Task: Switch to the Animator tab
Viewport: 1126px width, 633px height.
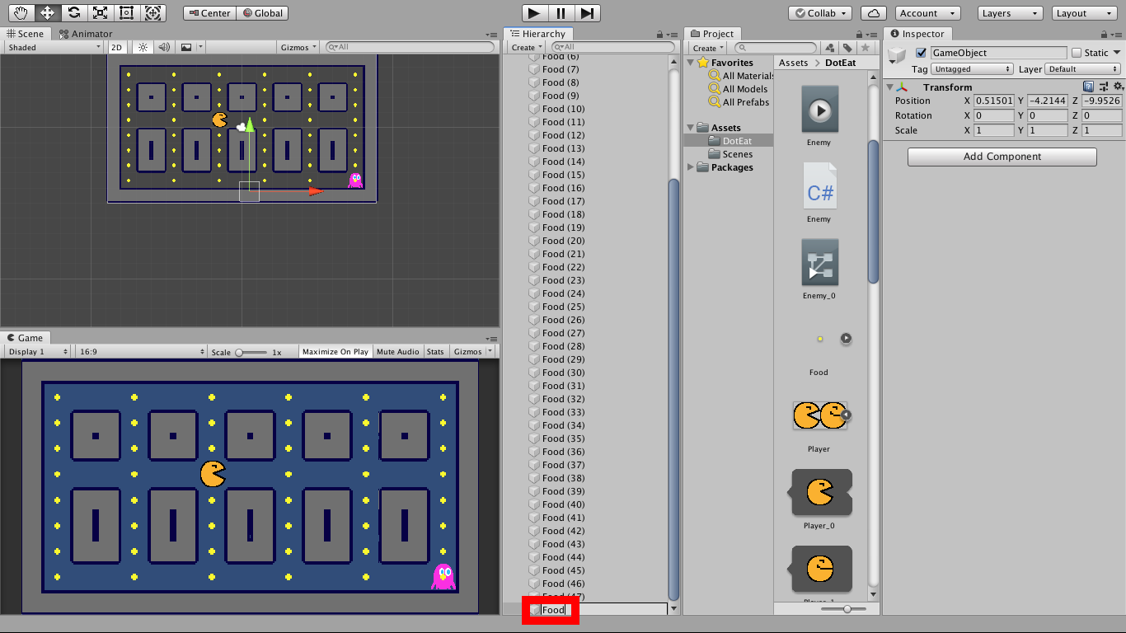Action: [85, 34]
